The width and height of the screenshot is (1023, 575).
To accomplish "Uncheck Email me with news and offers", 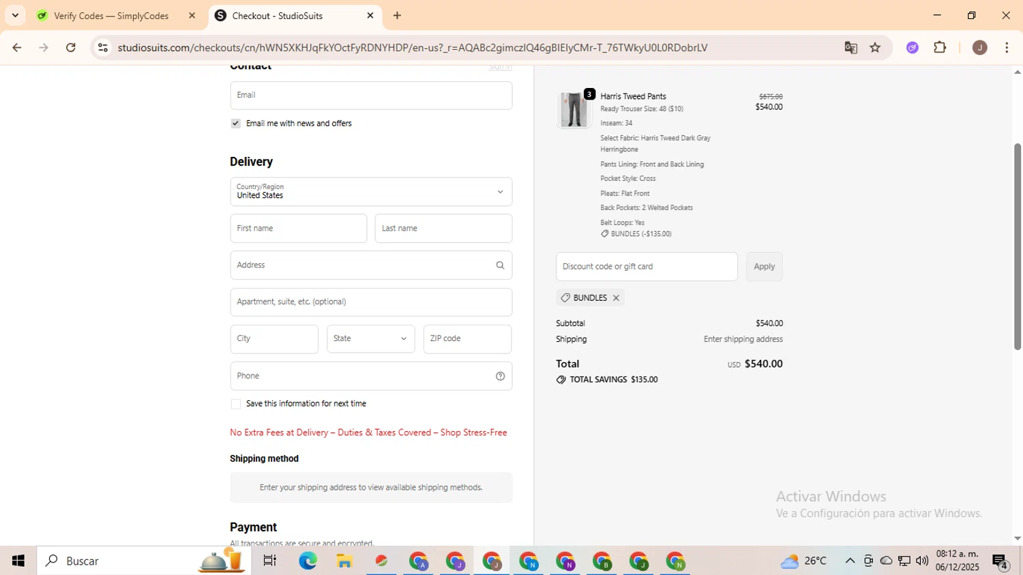I will click(235, 123).
